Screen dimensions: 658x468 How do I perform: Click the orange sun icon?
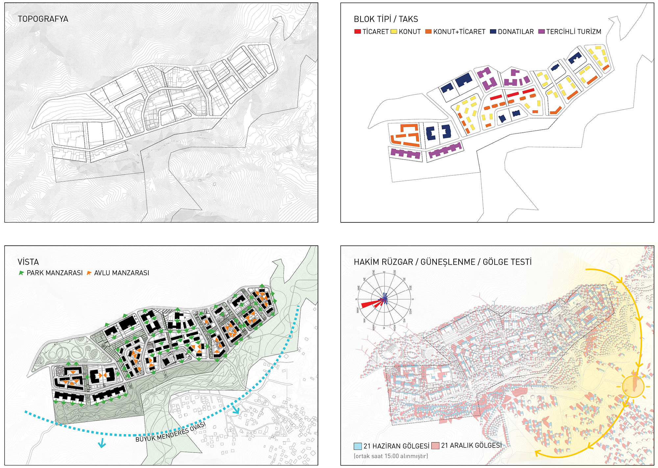click(633, 386)
